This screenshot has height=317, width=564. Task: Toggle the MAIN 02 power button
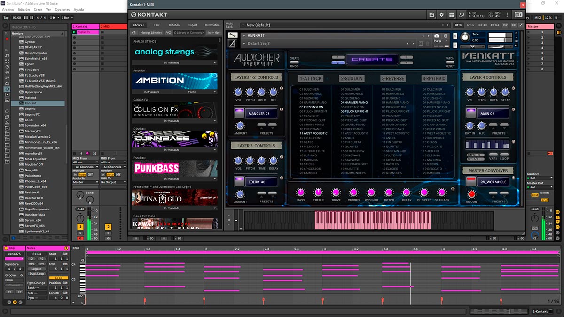pyautogui.click(x=470, y=113)
